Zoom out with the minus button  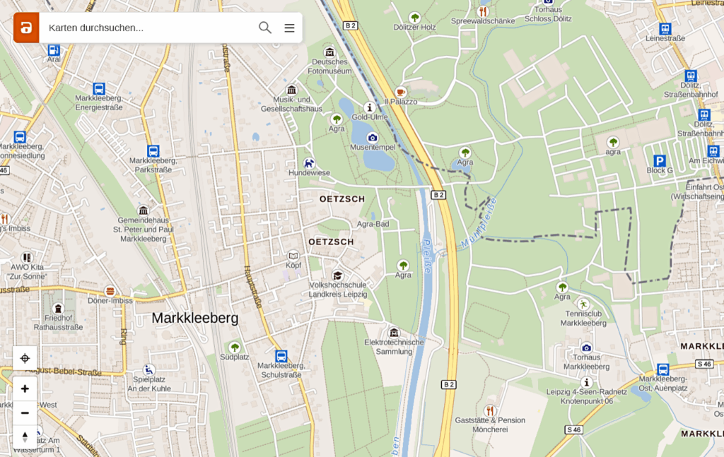pyautogui.click(x=25, y=413)
